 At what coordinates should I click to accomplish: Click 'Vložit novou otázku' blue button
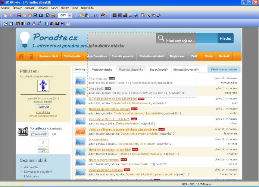pos(224,69)
